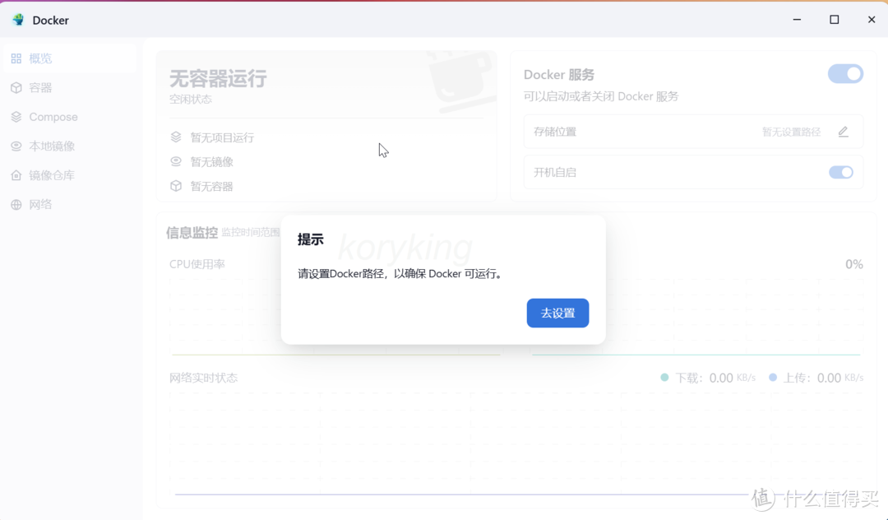Switch to the 容器 section

click(39, 87)
